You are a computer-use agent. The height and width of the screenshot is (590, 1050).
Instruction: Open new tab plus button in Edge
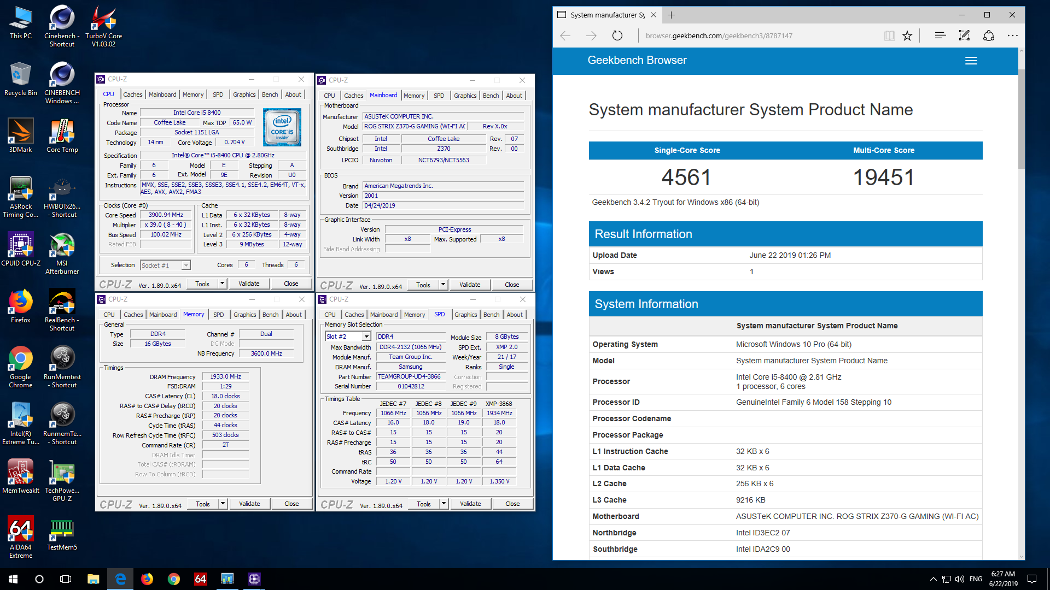click(x=671, y=15)
